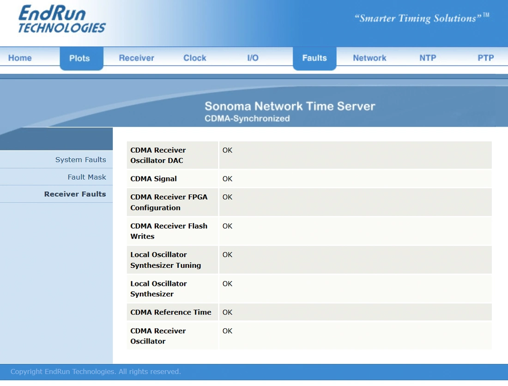Switch to the PTP tab
The height and width of the screenshot is (386, 508).
(x=486, y=58)
